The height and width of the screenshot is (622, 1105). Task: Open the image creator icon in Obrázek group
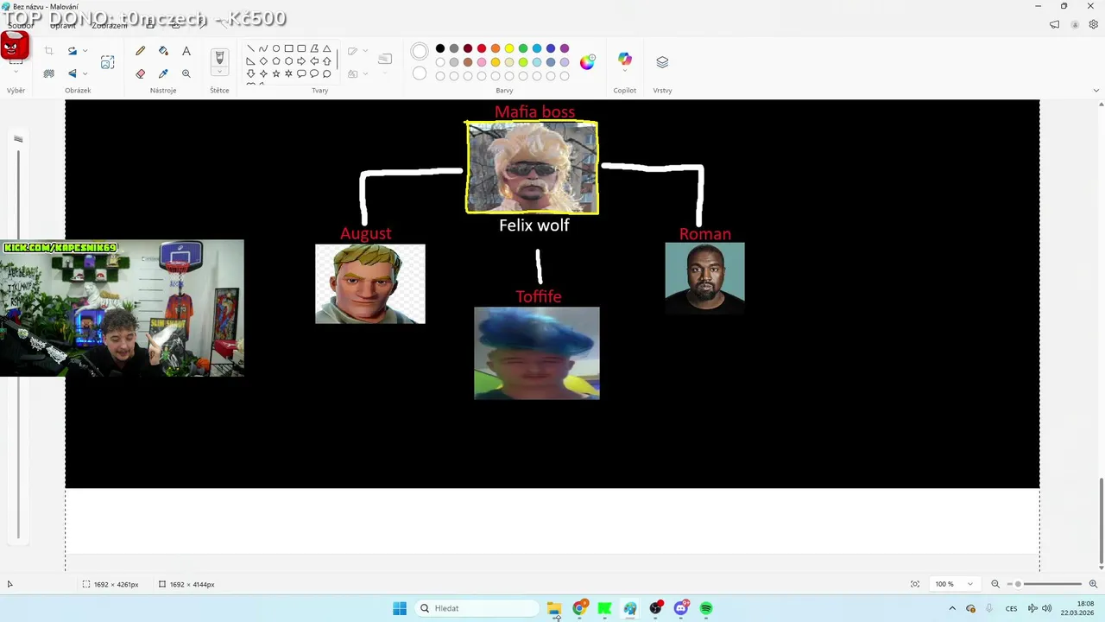[107, 62]
